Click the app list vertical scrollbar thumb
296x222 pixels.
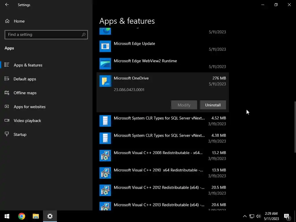(x=295, y=127)
